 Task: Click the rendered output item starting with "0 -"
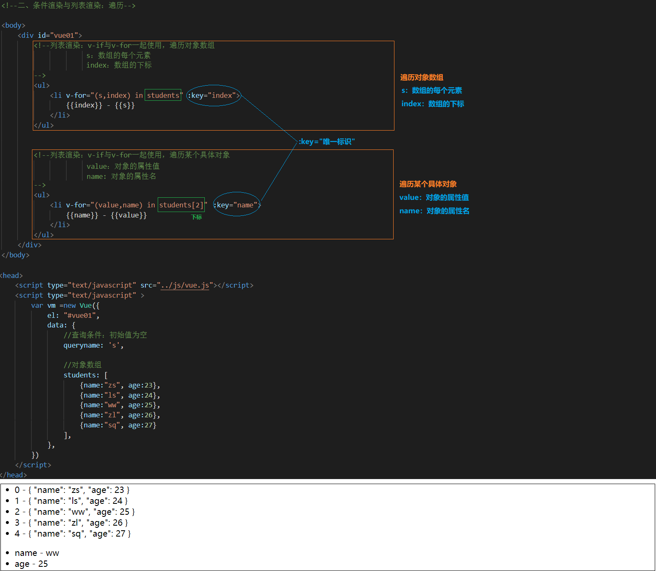[x=72, y=490]
